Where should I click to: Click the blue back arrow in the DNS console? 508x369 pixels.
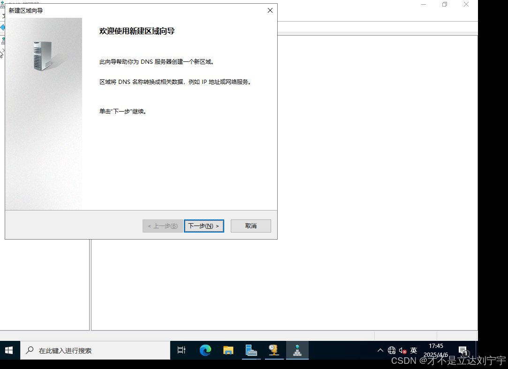click(3, 27)
